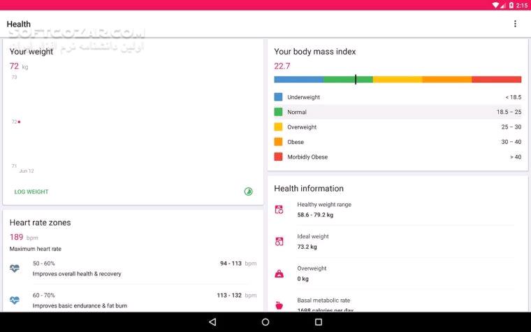Screen dimensions: 531x332
Task: Click the yellow Overweight legend swatch
Action: click(x=278, y=127)
